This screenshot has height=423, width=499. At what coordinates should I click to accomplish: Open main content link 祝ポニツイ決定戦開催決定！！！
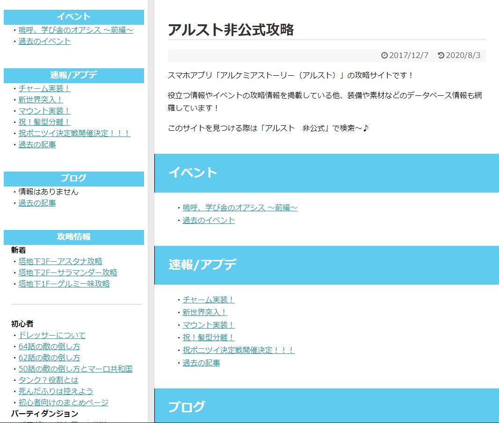coord(239,350)
